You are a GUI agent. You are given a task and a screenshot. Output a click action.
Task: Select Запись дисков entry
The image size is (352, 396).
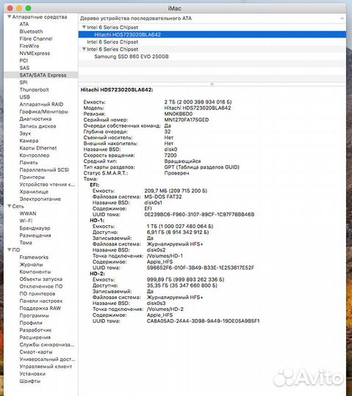(37, 126)
